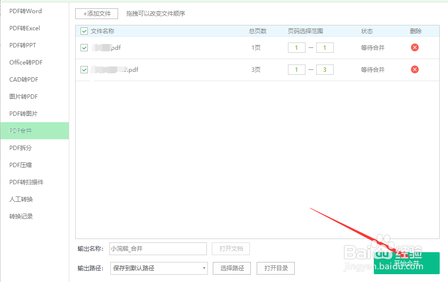Viewport: 448px width, 282px height.
Task: Switch to the PDF拆分 tool
Action: tap(21, 148)
